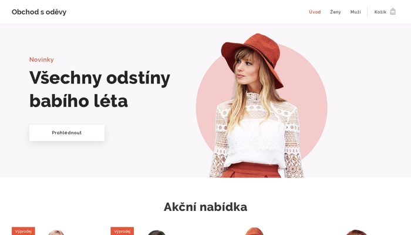Click the Prohlédnout button
The height and width of the screenshot is (235, 411).
[x=67, y=133]
